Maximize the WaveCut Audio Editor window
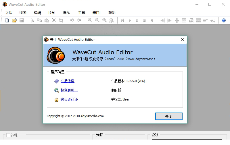 (x=210, y=4)
